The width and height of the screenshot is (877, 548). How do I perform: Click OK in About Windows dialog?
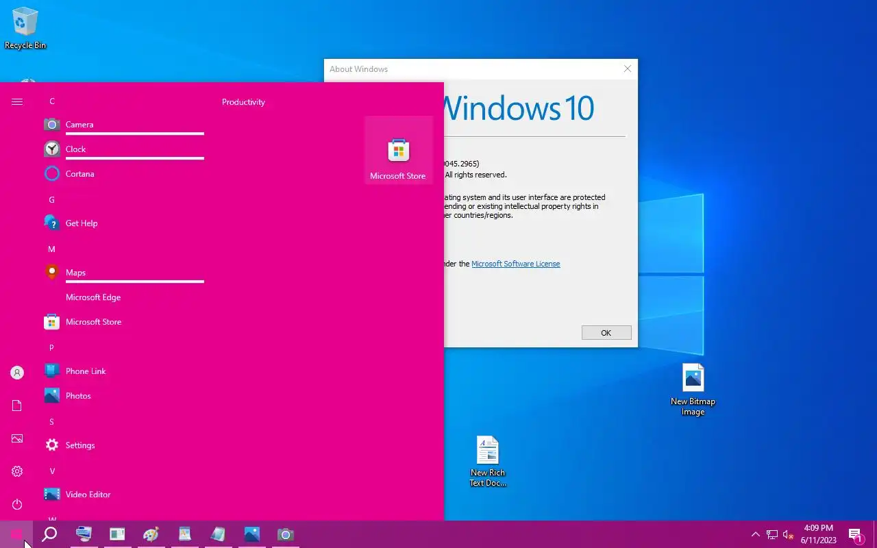pyautogui.click(x=606, y=333)
